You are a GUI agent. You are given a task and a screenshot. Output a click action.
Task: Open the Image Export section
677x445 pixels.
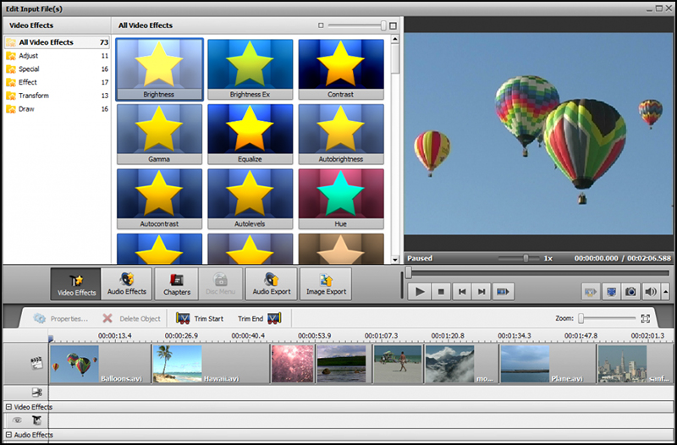pos(326,284)
